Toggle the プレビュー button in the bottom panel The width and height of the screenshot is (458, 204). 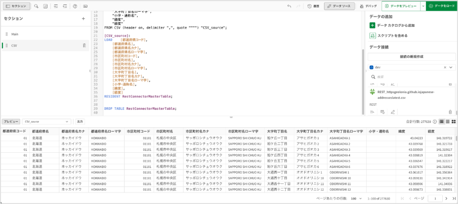[11, 121]
